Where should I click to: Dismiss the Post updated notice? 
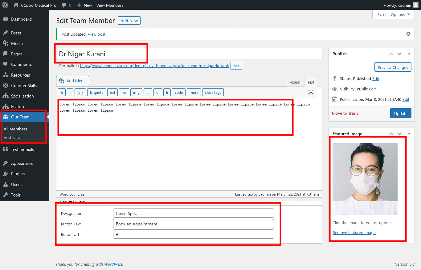[x=408, y=34]
